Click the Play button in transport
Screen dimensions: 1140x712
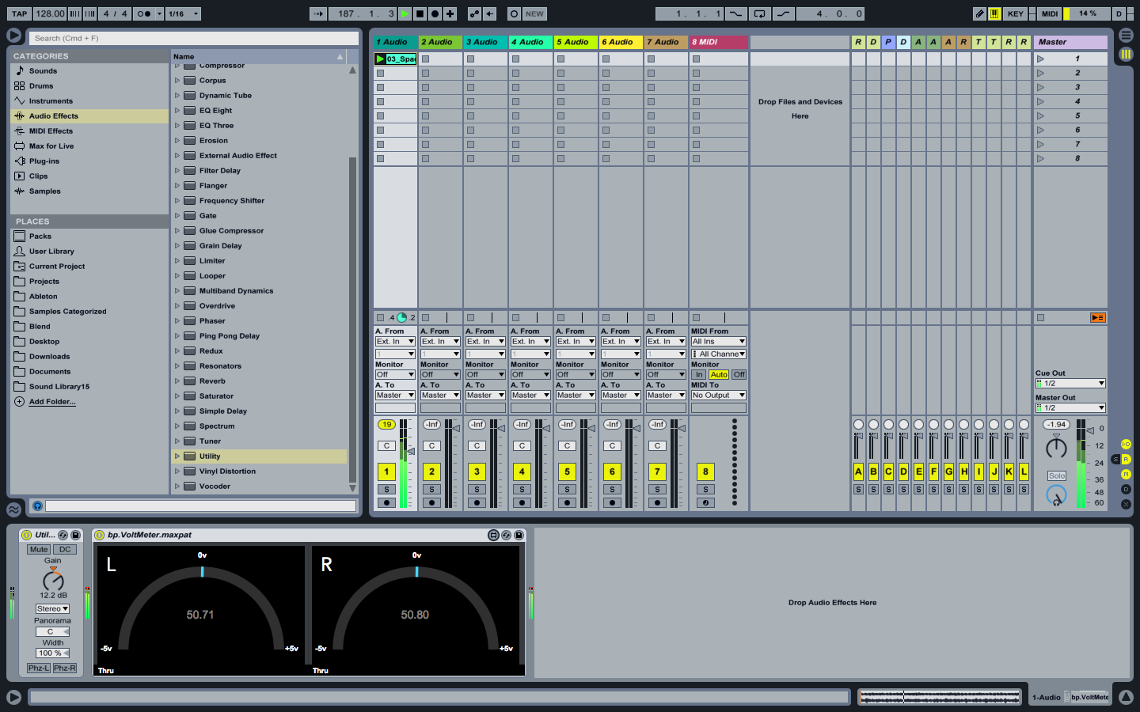pyautogui.click(x=405, y=13)
